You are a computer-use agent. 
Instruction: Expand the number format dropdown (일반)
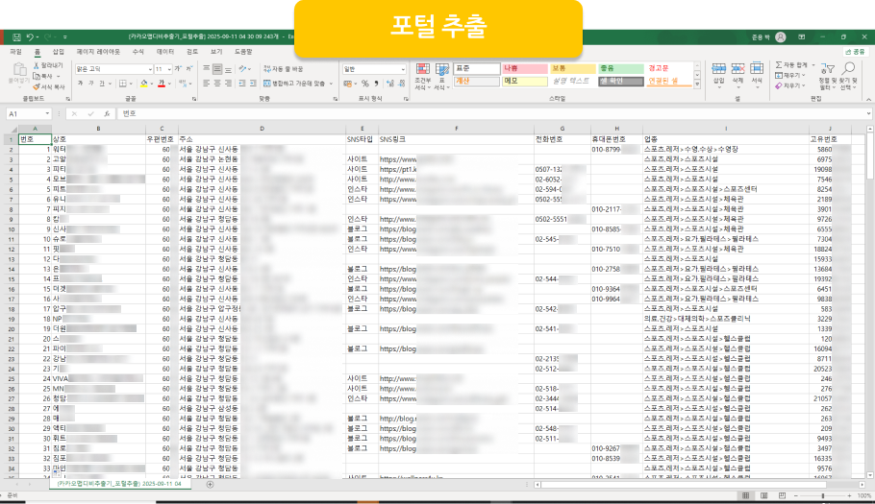click(x=403, y=69)
